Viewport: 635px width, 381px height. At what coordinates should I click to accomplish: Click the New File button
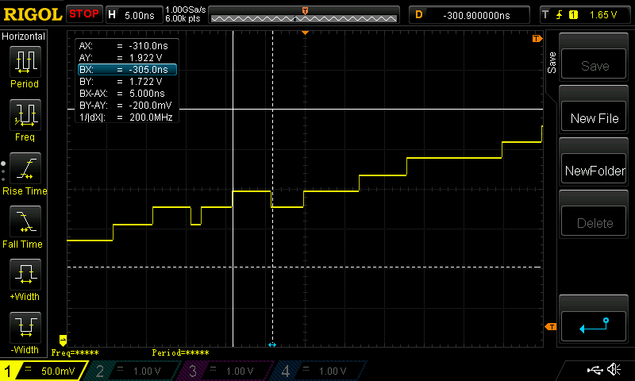coord(594,117)
